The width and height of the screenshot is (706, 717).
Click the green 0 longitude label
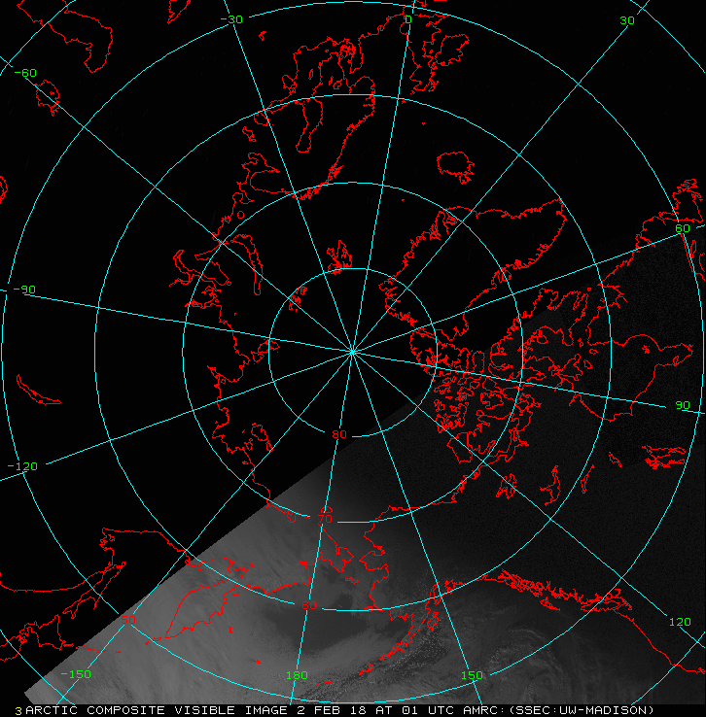coord(408,19)
